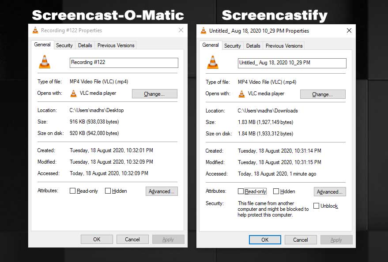Open Advanced... attributes in Recording #122 window
Viewport: 388px width, 262px height.
point(162,191)
